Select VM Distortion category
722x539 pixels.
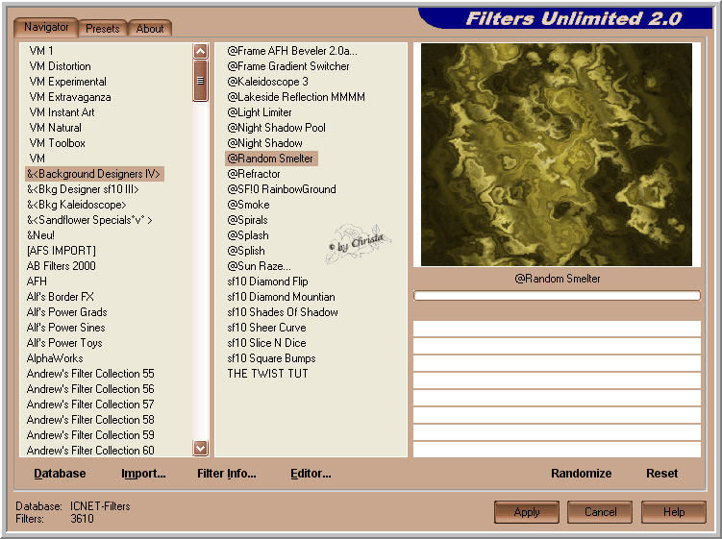coord(60,66)
